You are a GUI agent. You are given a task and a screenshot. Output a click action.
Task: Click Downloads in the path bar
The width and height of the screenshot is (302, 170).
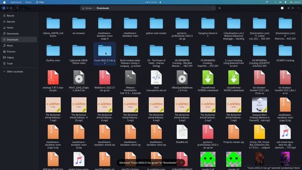103,8
